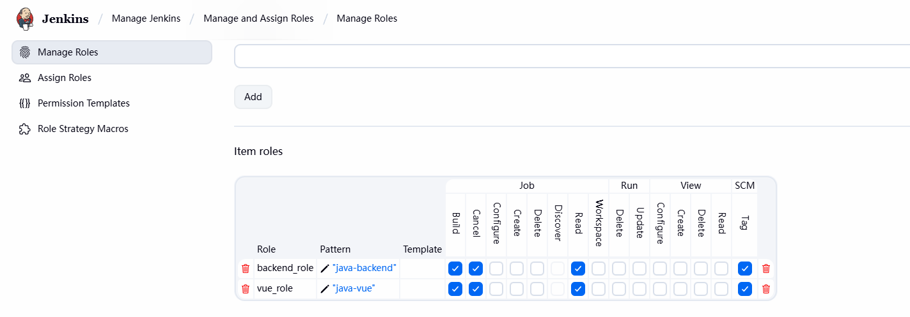
Task: Enable Job Workspace for vue_role
Action: (x=599, y=289)
